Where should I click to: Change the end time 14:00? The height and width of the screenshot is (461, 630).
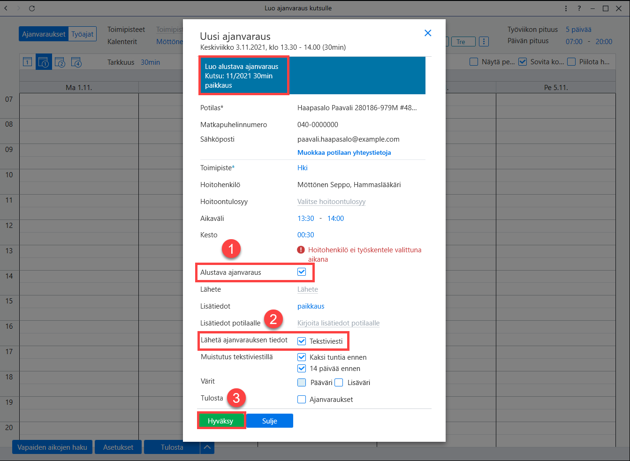pyautogui.click(x=335, y=218)
